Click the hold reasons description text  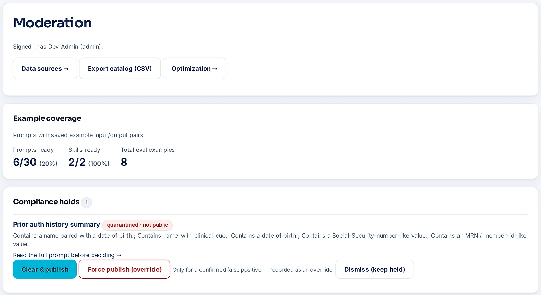click(x=269, y=240)
